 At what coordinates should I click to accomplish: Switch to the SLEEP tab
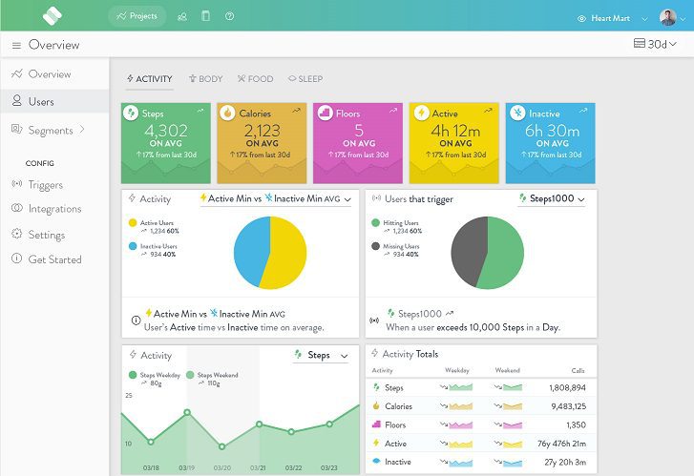pyautogui.click(x=305, y=79)
